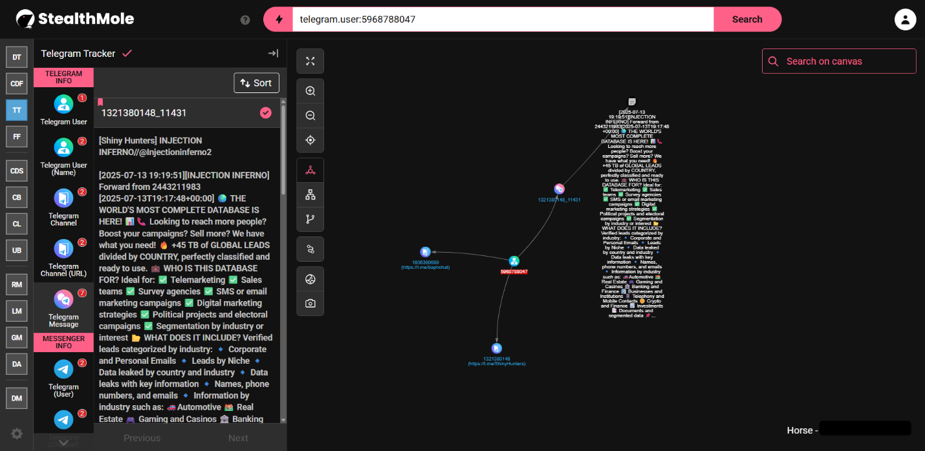Open the Sort options

257,83
